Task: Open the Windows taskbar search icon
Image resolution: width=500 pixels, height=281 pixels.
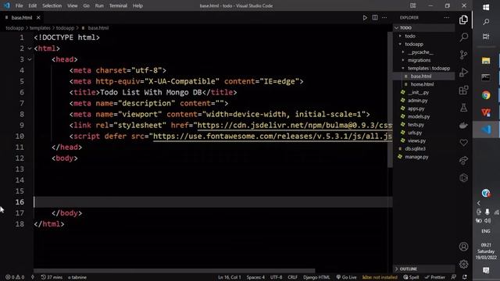Action: [486, 22]
